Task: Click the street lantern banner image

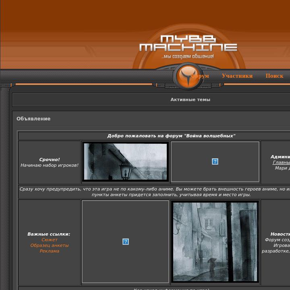Action: click(x=125, y=162)
